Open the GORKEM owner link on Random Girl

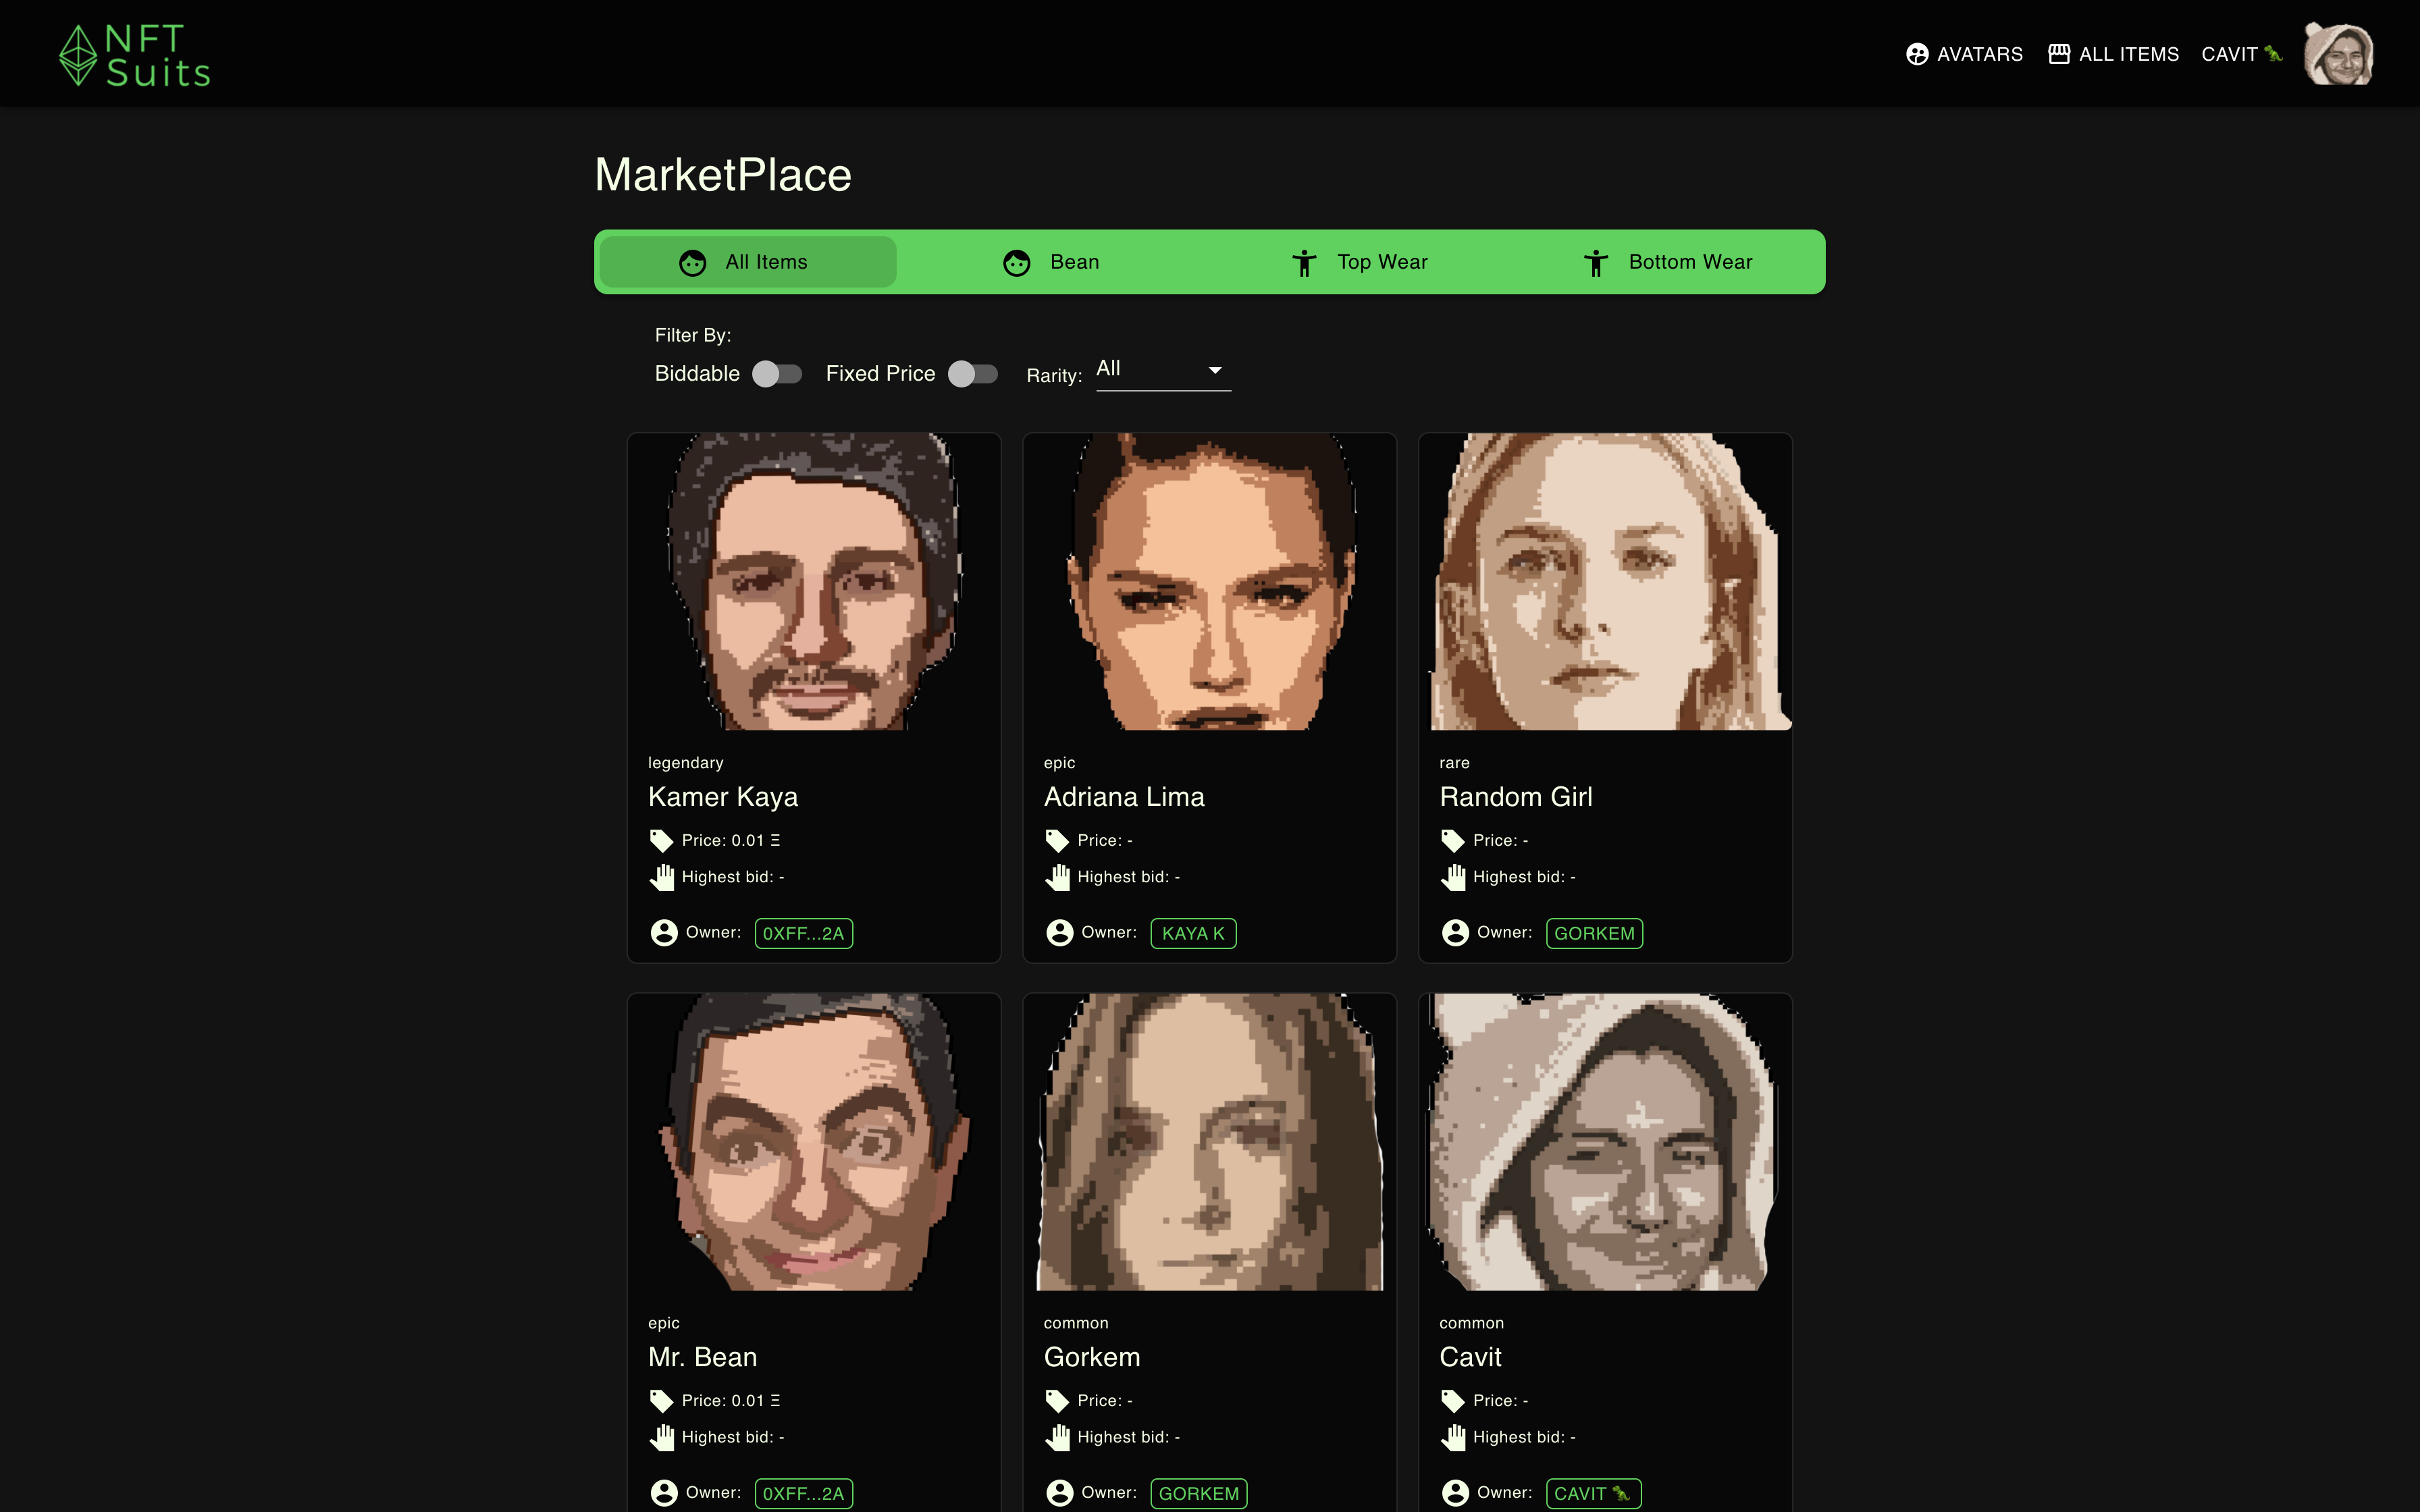coord(1594,933)
